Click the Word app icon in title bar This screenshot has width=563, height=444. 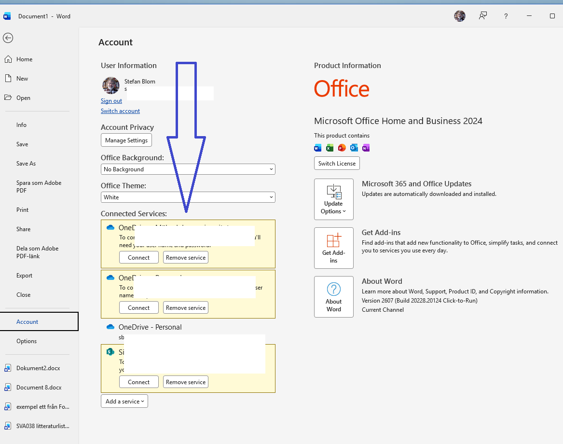(x=7, y=16)
